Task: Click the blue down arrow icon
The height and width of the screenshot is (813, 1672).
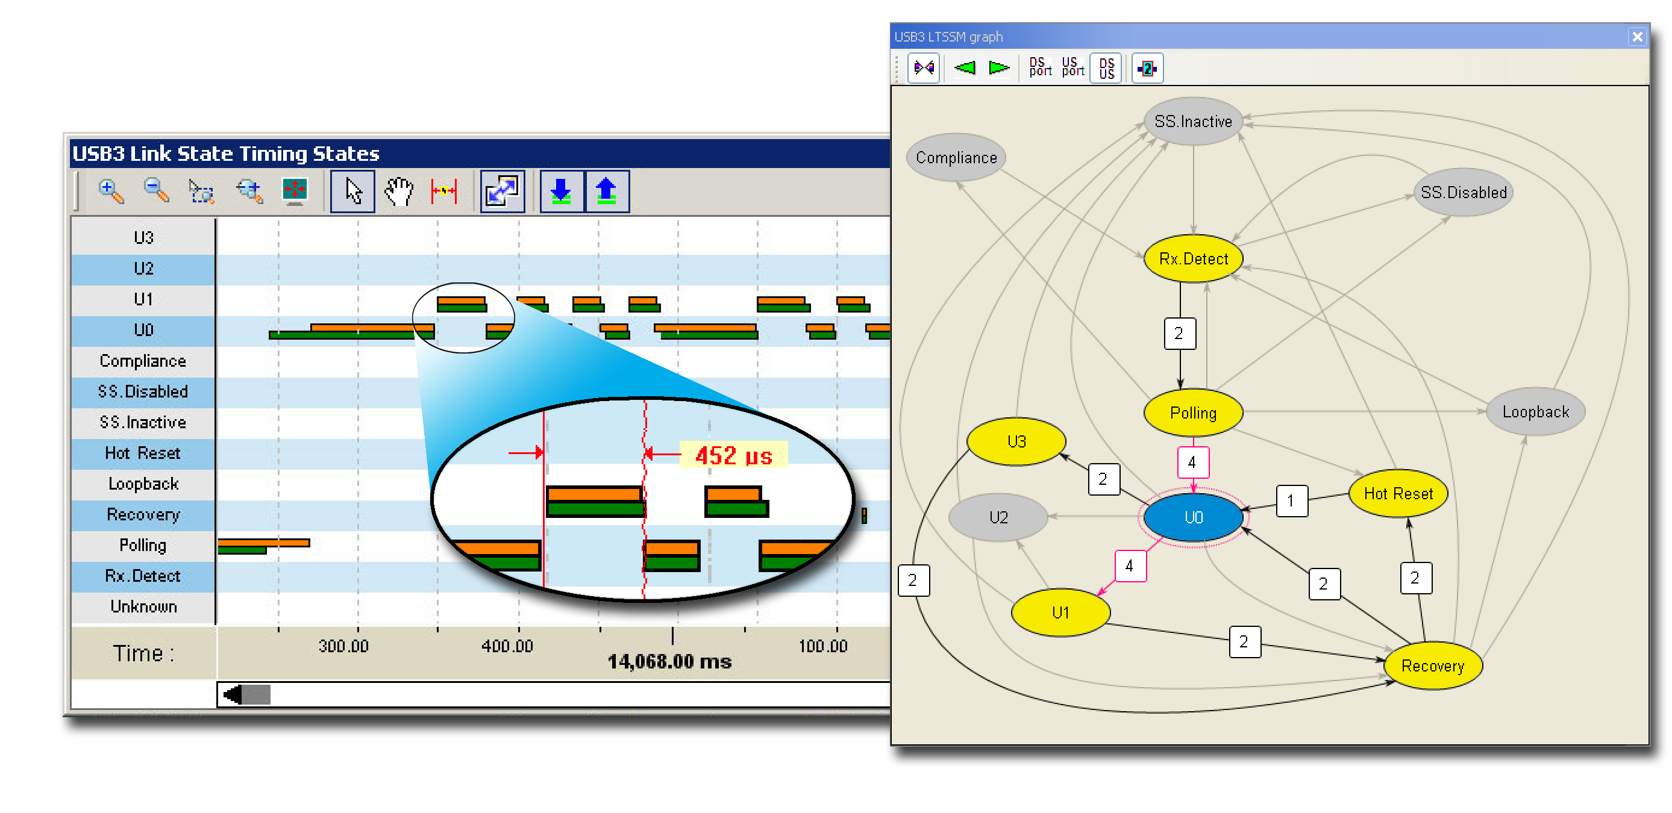Action: 561,192
